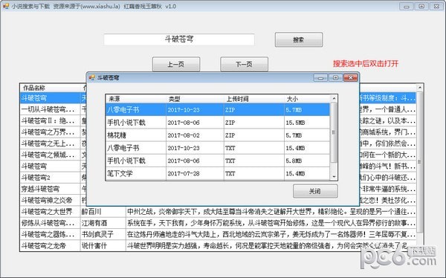Image resolution: width=446 pixels, height=278 pixels.
Task: Click description starting 系统在手,天下我有
Action: tap(271, 223)
